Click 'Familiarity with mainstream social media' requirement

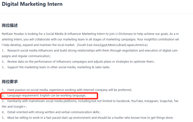(x=90, y=104)
